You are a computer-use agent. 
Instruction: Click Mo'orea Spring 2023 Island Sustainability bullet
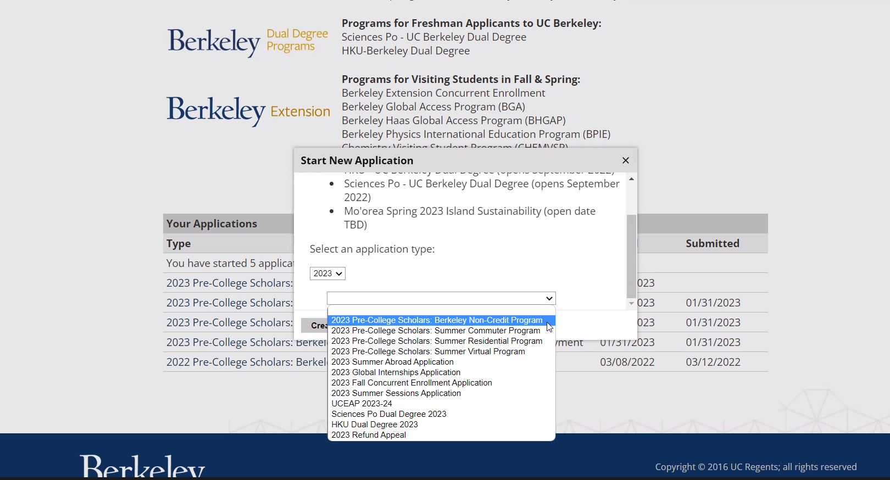point(470,217)
